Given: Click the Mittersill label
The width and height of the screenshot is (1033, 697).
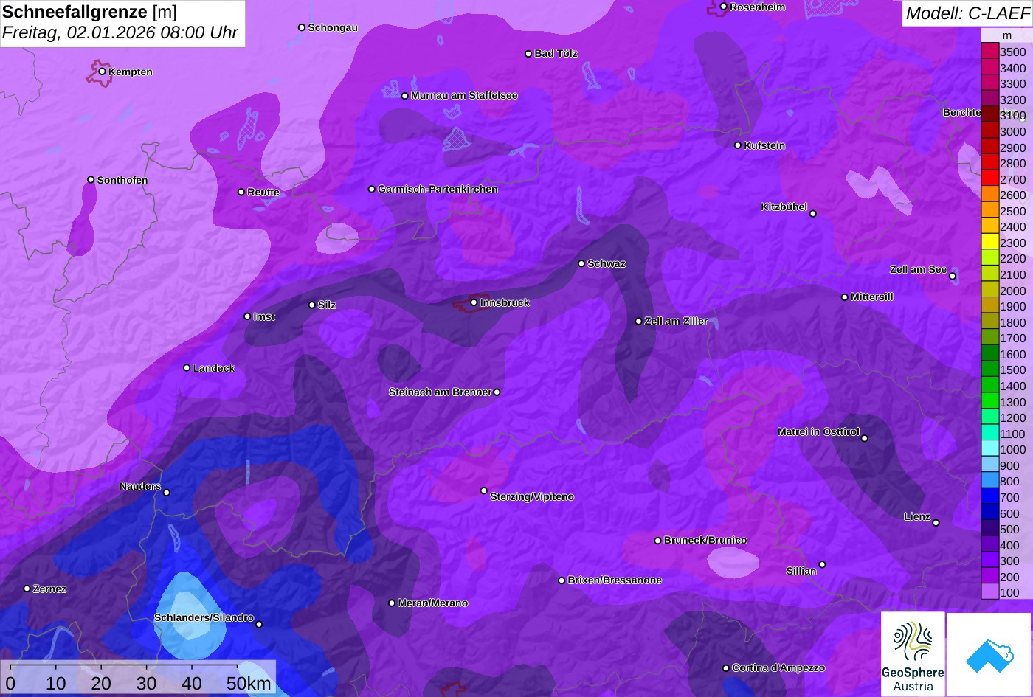Looking at the screenshot, I should tap(872, 297).
